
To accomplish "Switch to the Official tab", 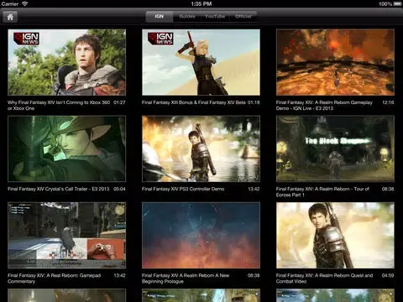I will point(243,17).
